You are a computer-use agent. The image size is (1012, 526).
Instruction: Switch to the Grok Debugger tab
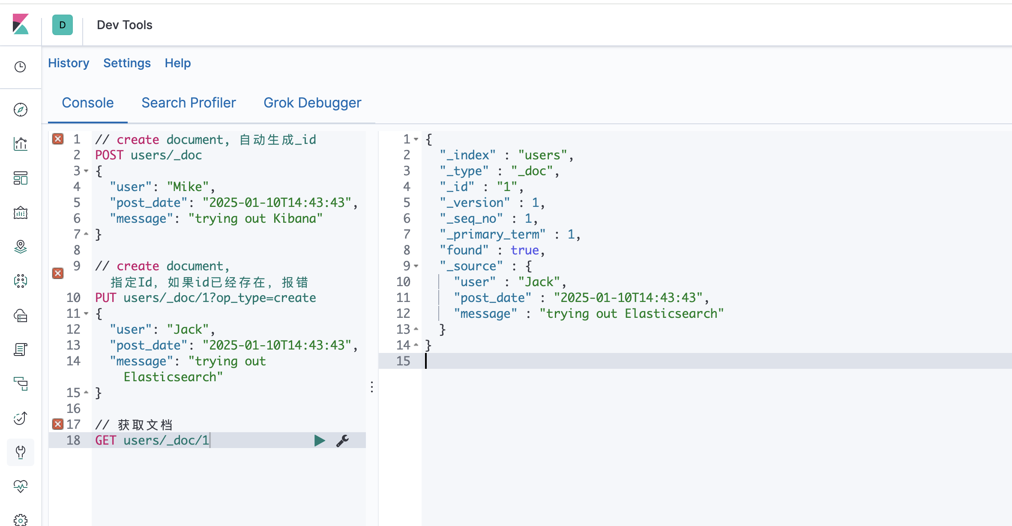click(x=312, y=103)
